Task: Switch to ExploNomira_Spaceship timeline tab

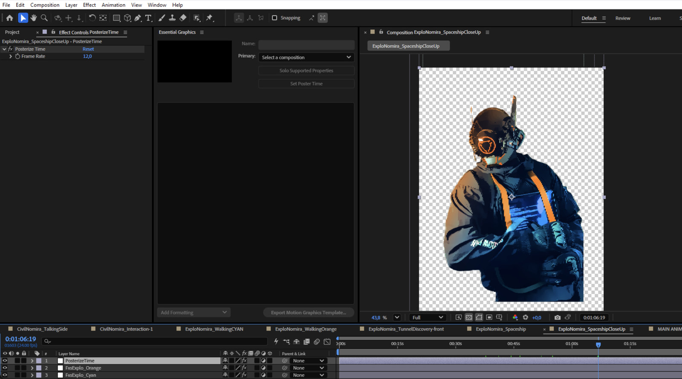Action: (500, 329)
